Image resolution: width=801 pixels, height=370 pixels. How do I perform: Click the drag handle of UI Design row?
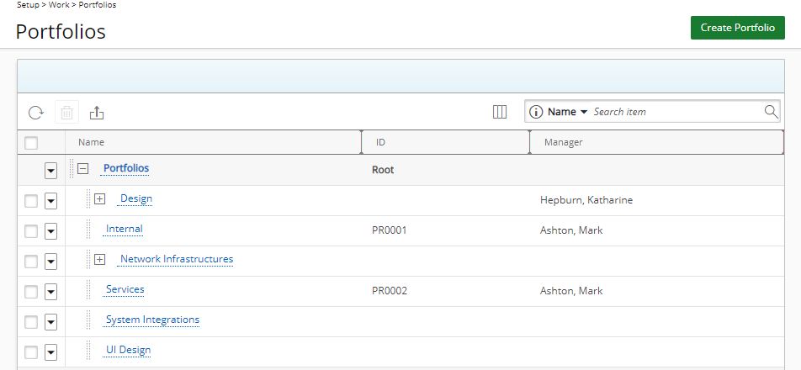point(88,350)
